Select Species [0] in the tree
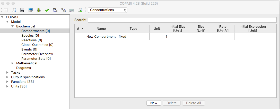The height and width of the screenshot is (109, 280). (x=30, y=35)
